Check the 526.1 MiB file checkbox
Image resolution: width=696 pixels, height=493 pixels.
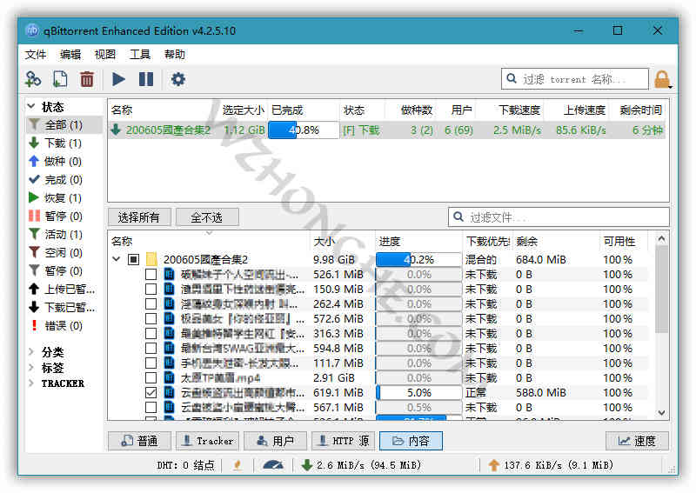pos(151,274)
